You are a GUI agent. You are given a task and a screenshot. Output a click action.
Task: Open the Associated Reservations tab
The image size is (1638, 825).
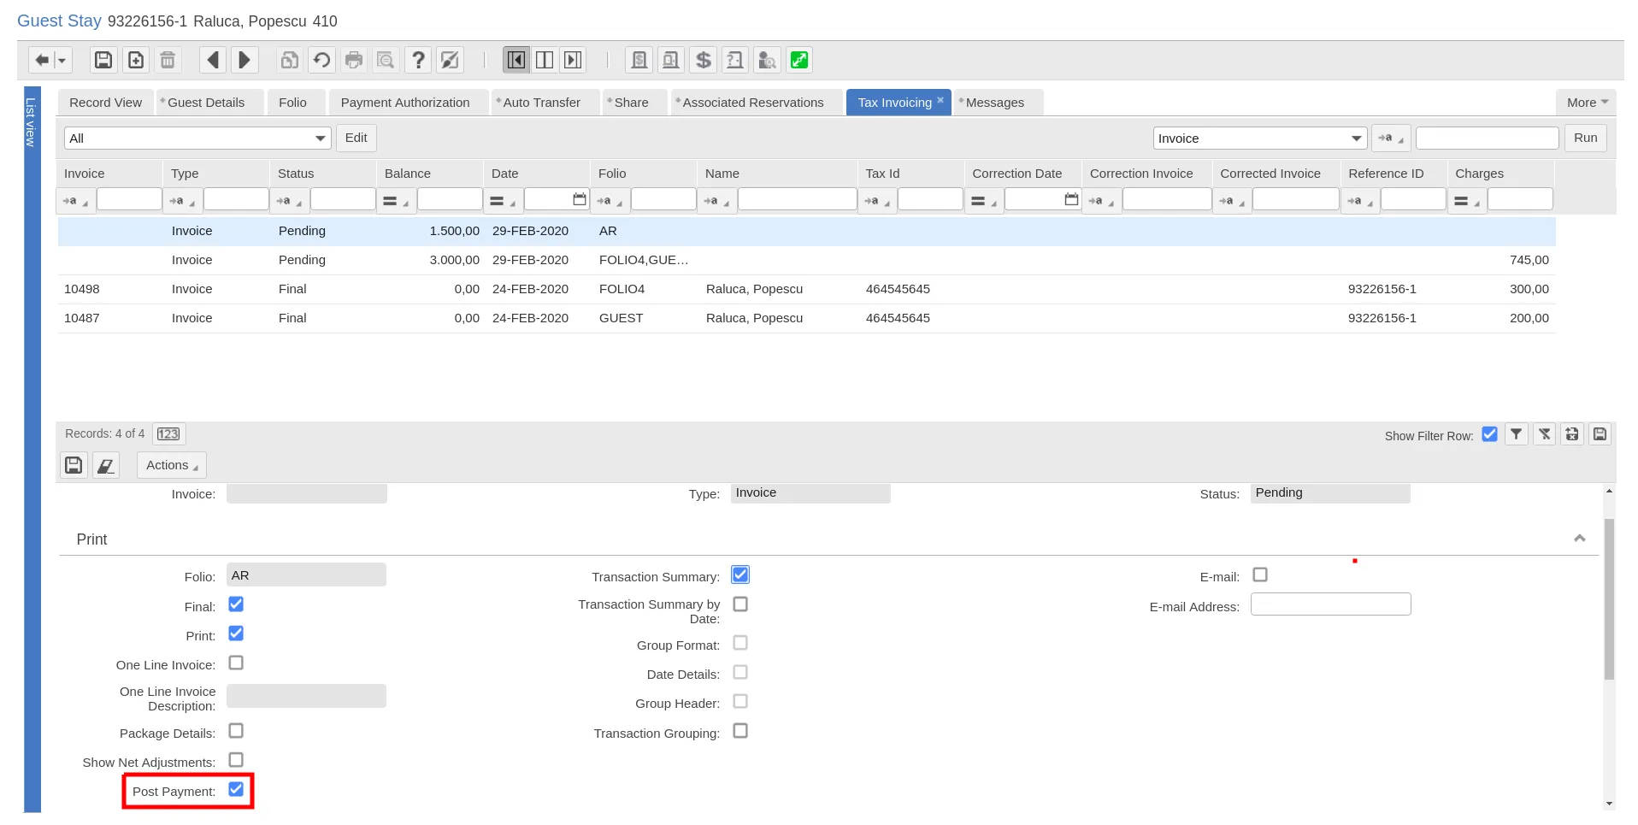(x=753, y=103)
